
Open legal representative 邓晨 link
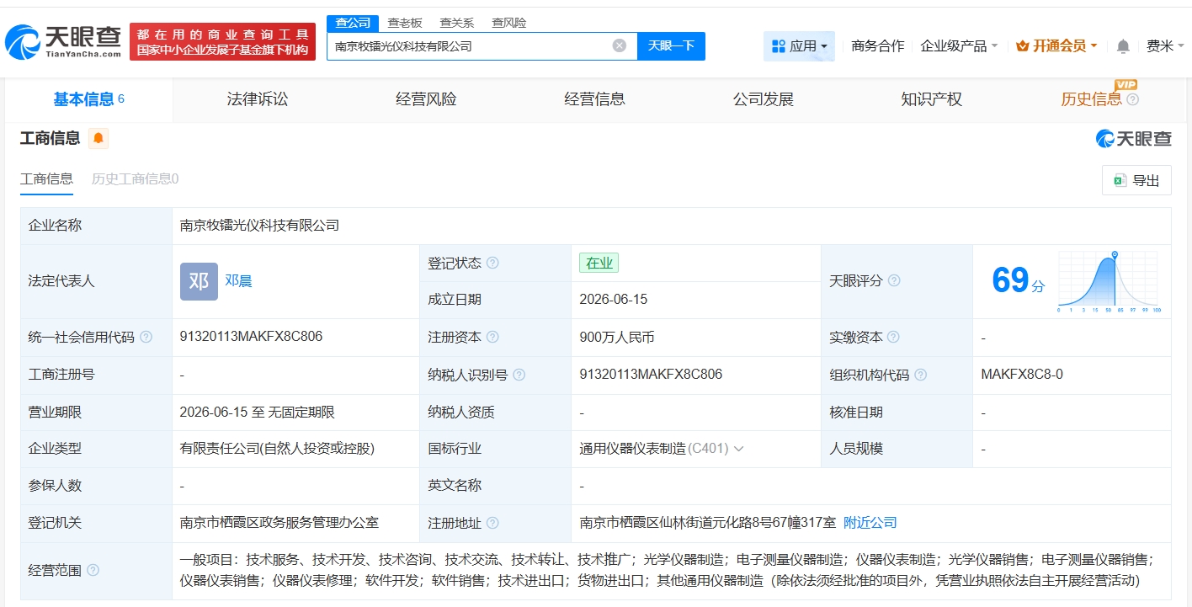pyautogui.click(x=238, y=281)
